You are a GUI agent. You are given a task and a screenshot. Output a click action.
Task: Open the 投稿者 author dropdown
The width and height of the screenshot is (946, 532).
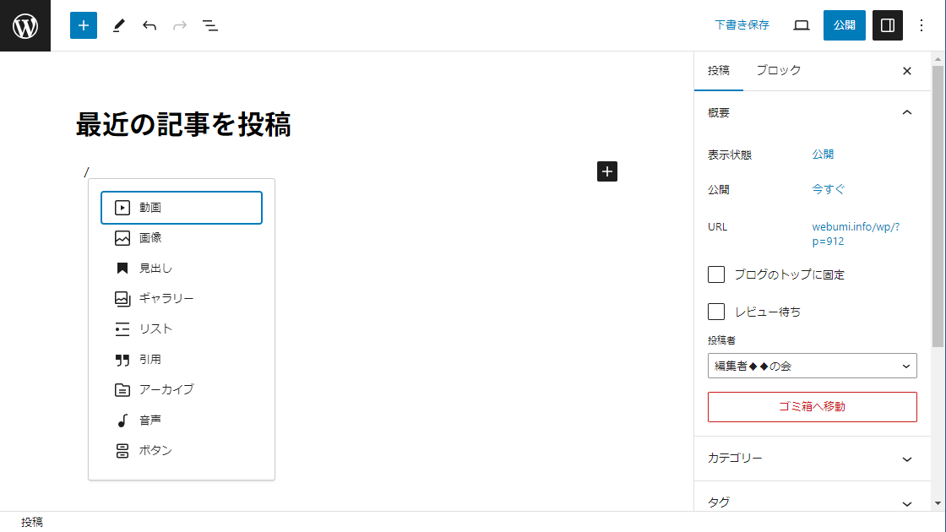(x=812, y=366)
